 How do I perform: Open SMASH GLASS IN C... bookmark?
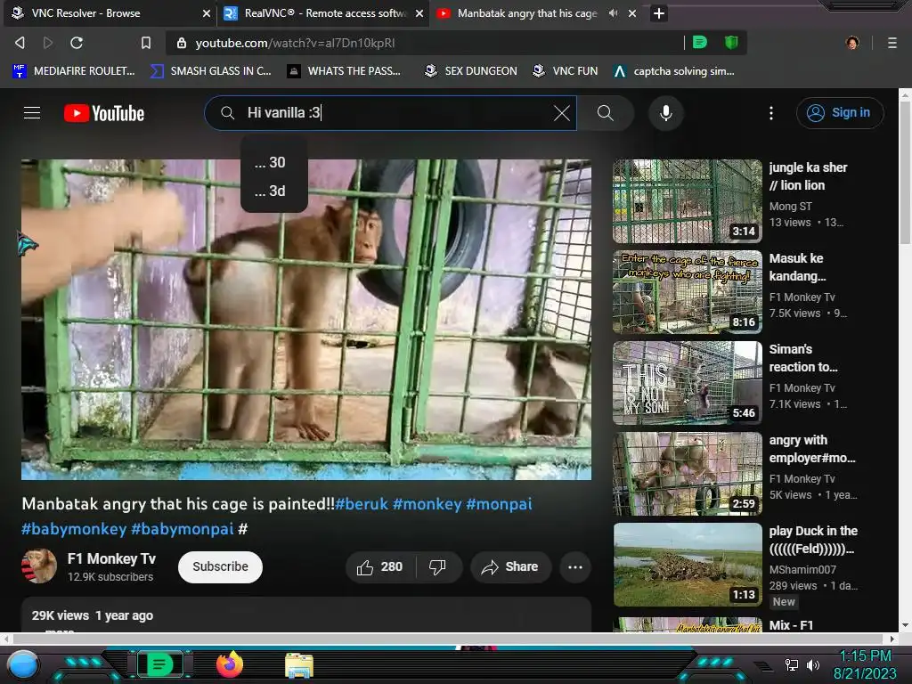tap(210, 71)
